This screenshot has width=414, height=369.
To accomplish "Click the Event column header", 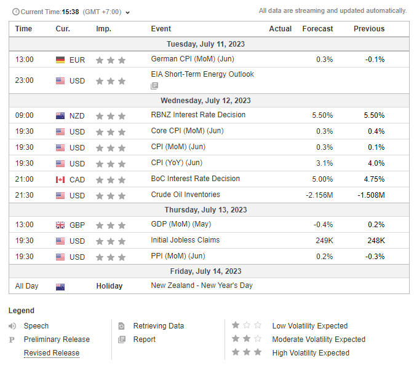I will [x=161, y=29].
